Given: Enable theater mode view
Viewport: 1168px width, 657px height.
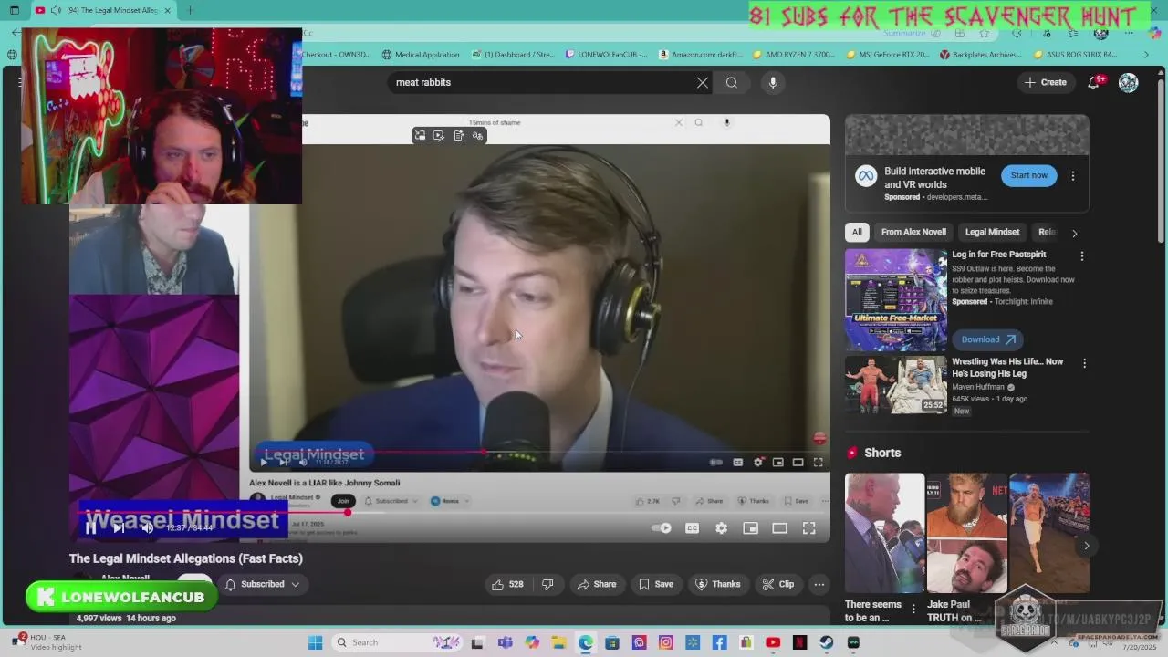Looking at the screenshot, I should [779, 528].
